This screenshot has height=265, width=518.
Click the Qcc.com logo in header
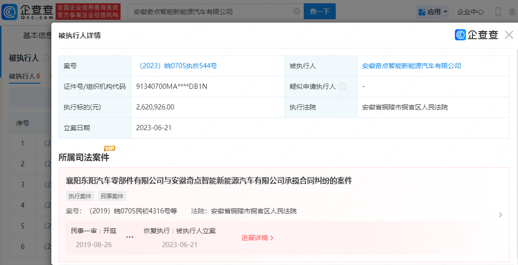27,12
